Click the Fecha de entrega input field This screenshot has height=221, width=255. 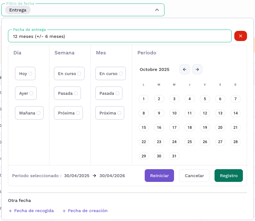[x=120, y=36]
